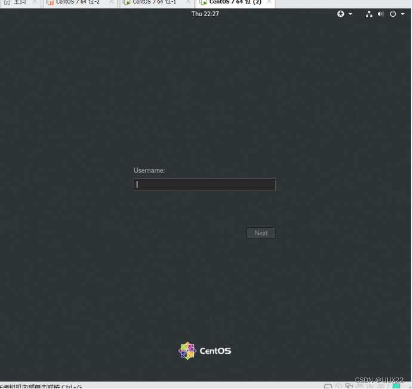Close the CentOS 7 64 位-1 tab
The height and width of the screenshot is (389, 413).
188,2
